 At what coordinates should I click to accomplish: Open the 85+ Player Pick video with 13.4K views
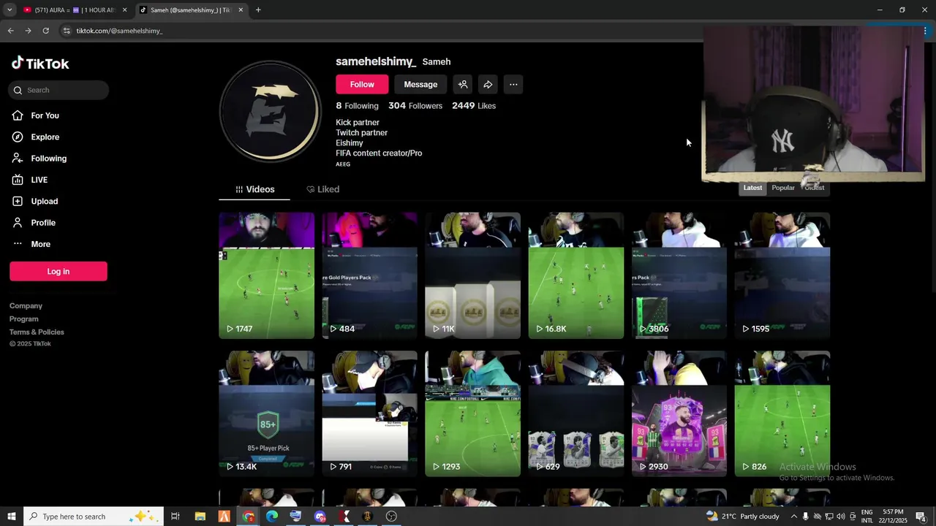click(266, 413)
